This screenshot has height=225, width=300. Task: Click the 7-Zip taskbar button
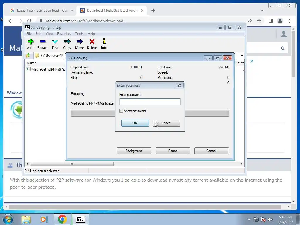[81, 219]
